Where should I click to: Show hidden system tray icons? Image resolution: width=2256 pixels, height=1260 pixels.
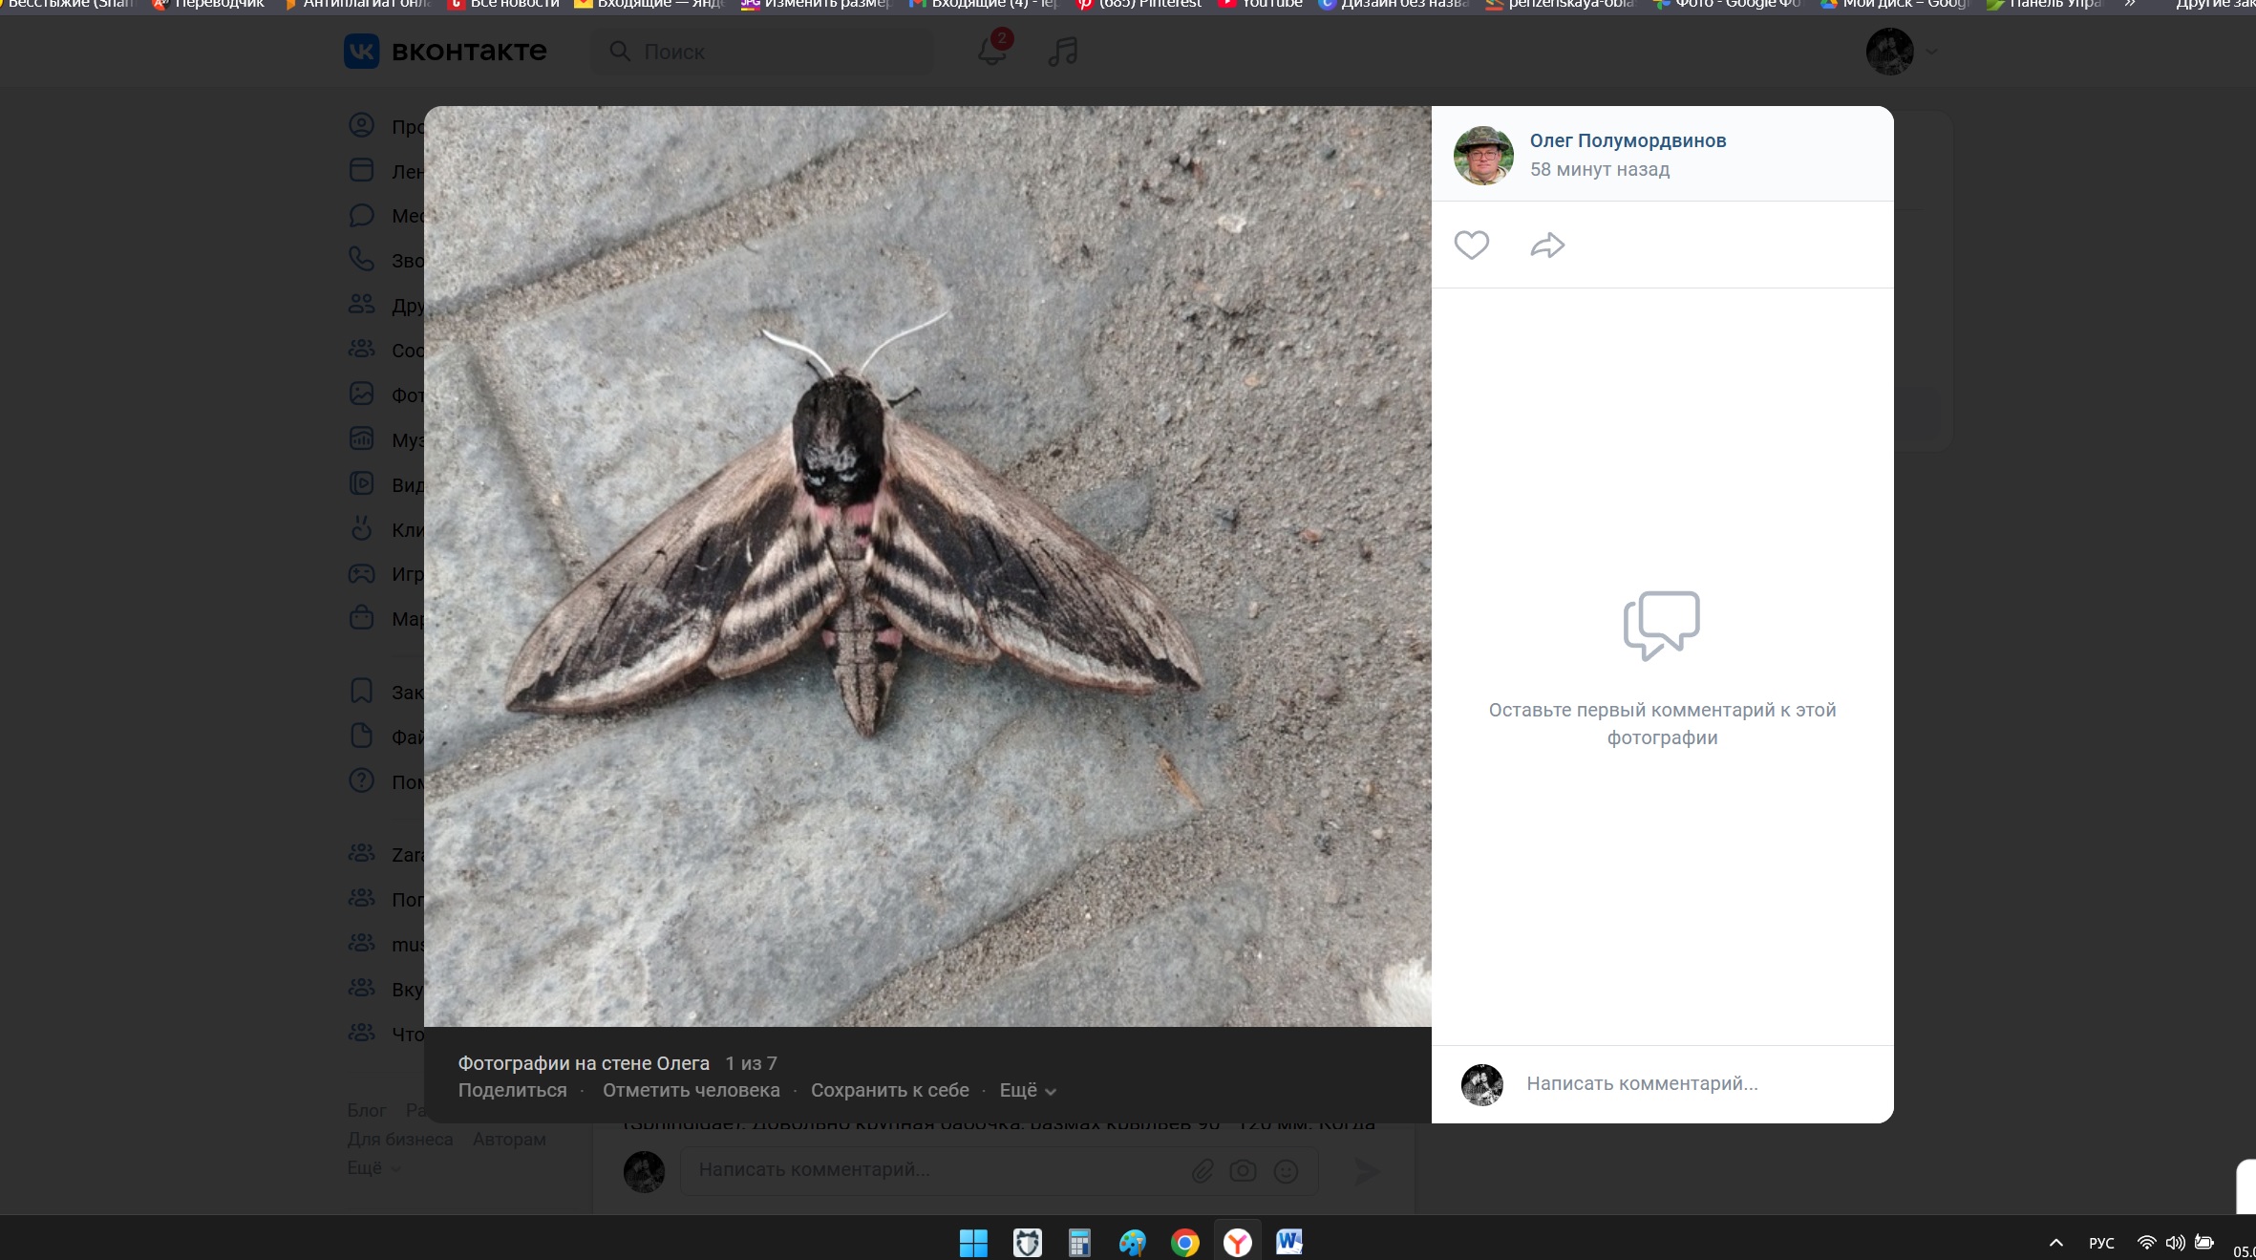coord(2056,1243)
